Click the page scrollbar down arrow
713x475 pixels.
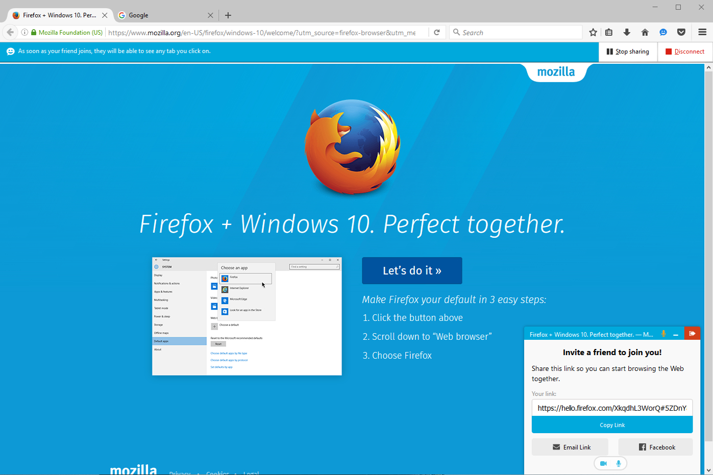click(708, 470)
